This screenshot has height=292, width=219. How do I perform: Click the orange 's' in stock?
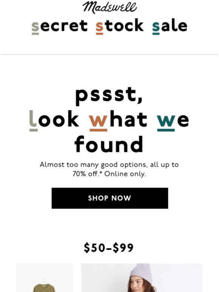point(99,28)
